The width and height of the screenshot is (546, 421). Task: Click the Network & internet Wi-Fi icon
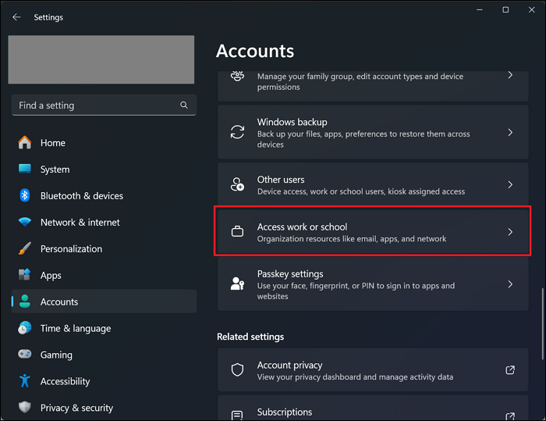[25, 223]
